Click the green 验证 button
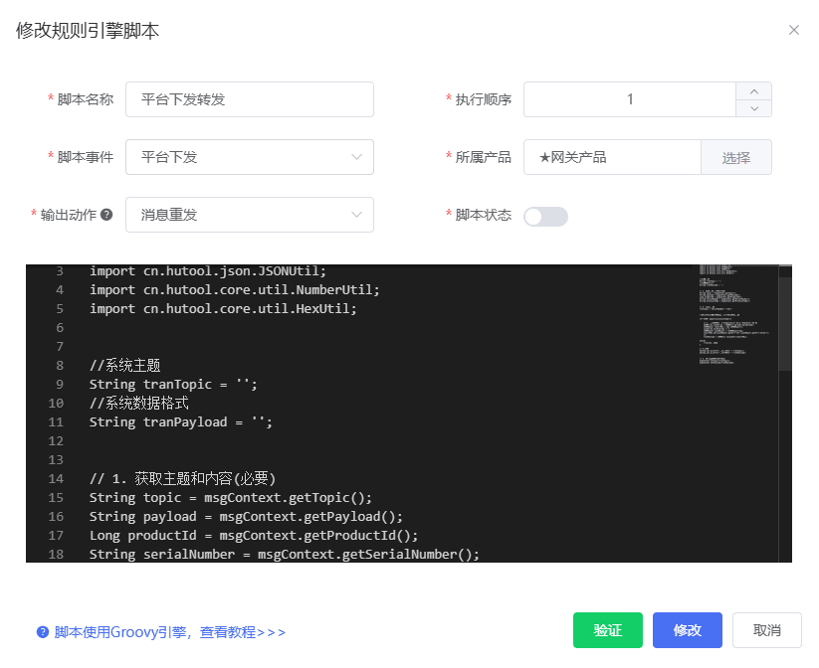This screenshot has width=819, height=668. pyautogui.click(x=607, y=630)
